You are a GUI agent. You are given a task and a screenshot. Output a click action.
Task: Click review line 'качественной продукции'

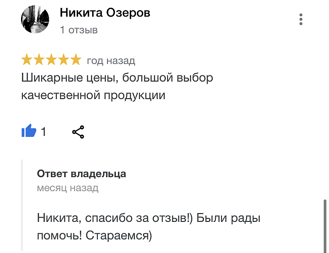[x=93, y=96]
